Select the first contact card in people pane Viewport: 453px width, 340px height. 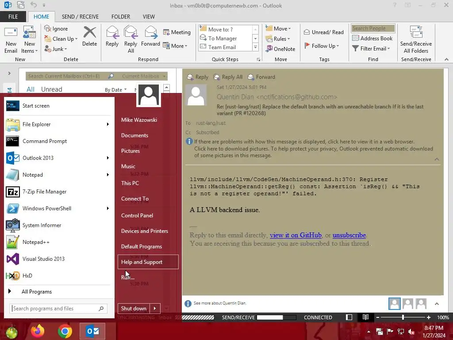click(394, 304)
